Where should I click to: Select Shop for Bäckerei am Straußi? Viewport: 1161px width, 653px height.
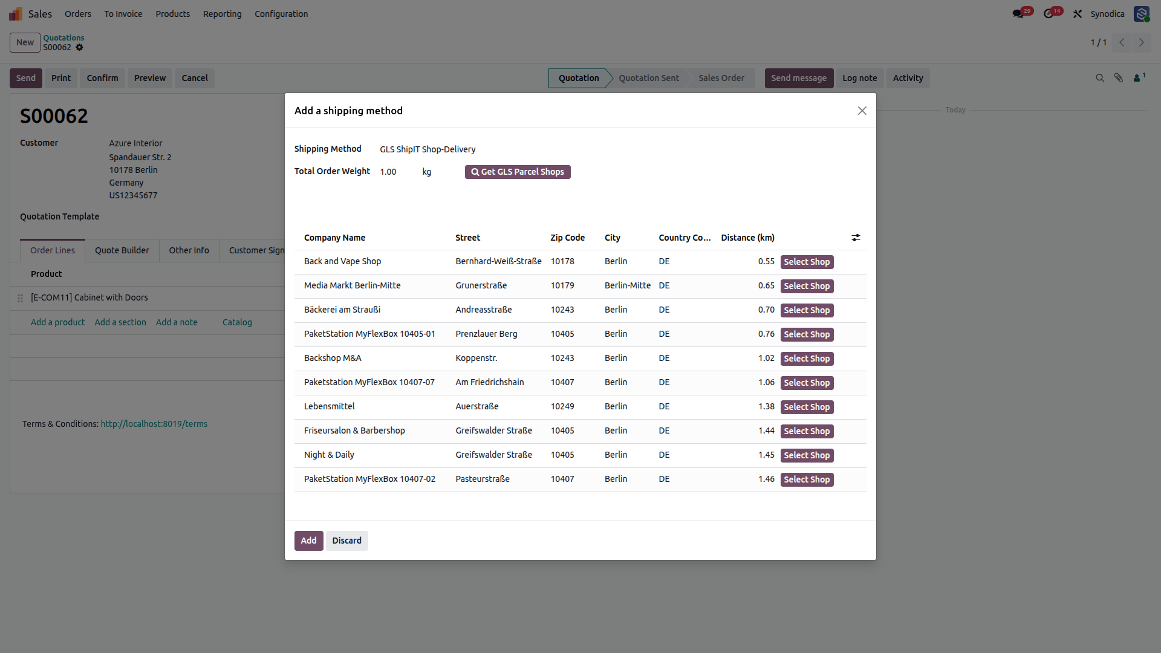point(807,310)
